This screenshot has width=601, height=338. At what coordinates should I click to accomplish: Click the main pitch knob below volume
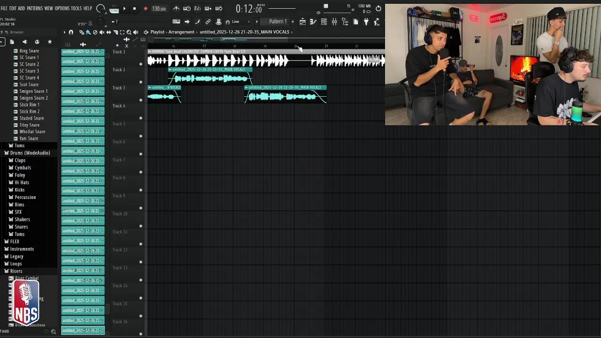[100, 21]
